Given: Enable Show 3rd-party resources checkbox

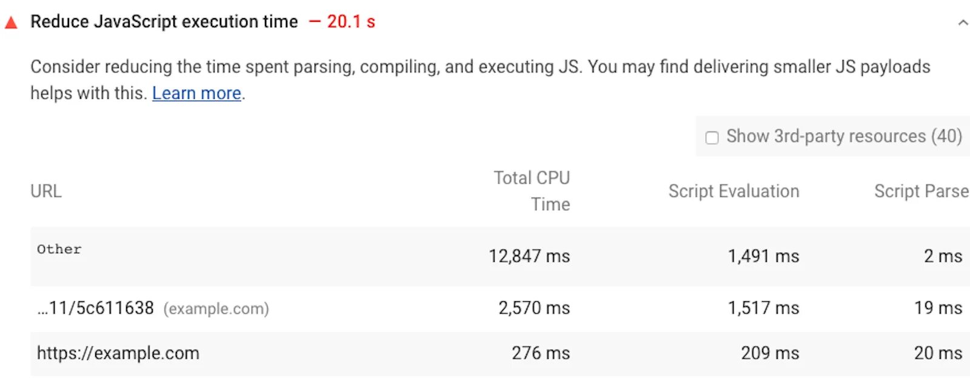Looking at the screenshot, I should [712, 138].
